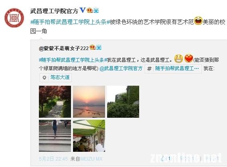Click the blue eye badge after 蒙蒙不是萌女子222

(x=99, y=47)
